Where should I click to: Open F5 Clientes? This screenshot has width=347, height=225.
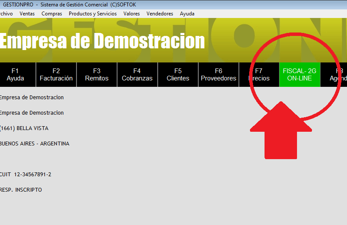tap(178, 74)
